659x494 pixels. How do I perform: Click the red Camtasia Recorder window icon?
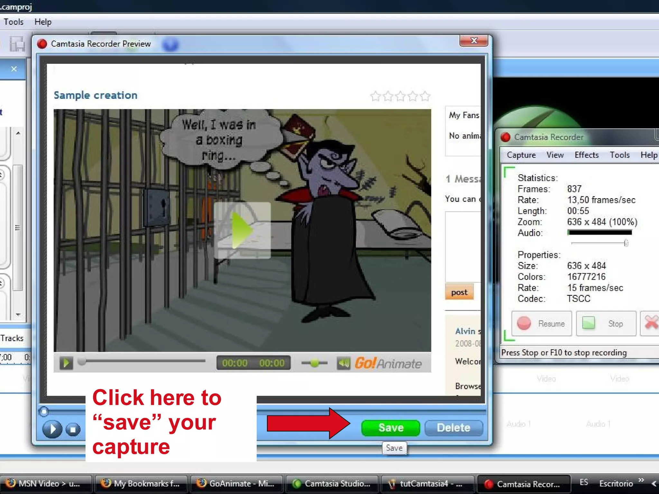tap(506, 137)
